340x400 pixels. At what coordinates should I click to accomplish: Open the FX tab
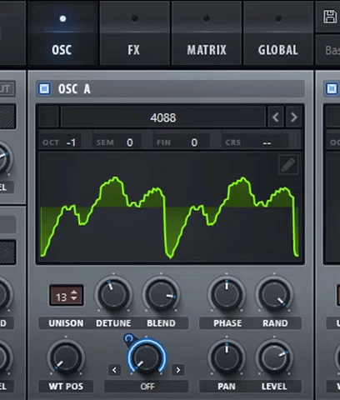pos(134,33)
